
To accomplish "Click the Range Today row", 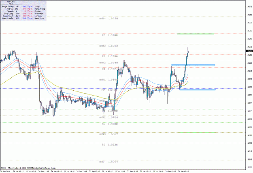I will coord(10,6).
